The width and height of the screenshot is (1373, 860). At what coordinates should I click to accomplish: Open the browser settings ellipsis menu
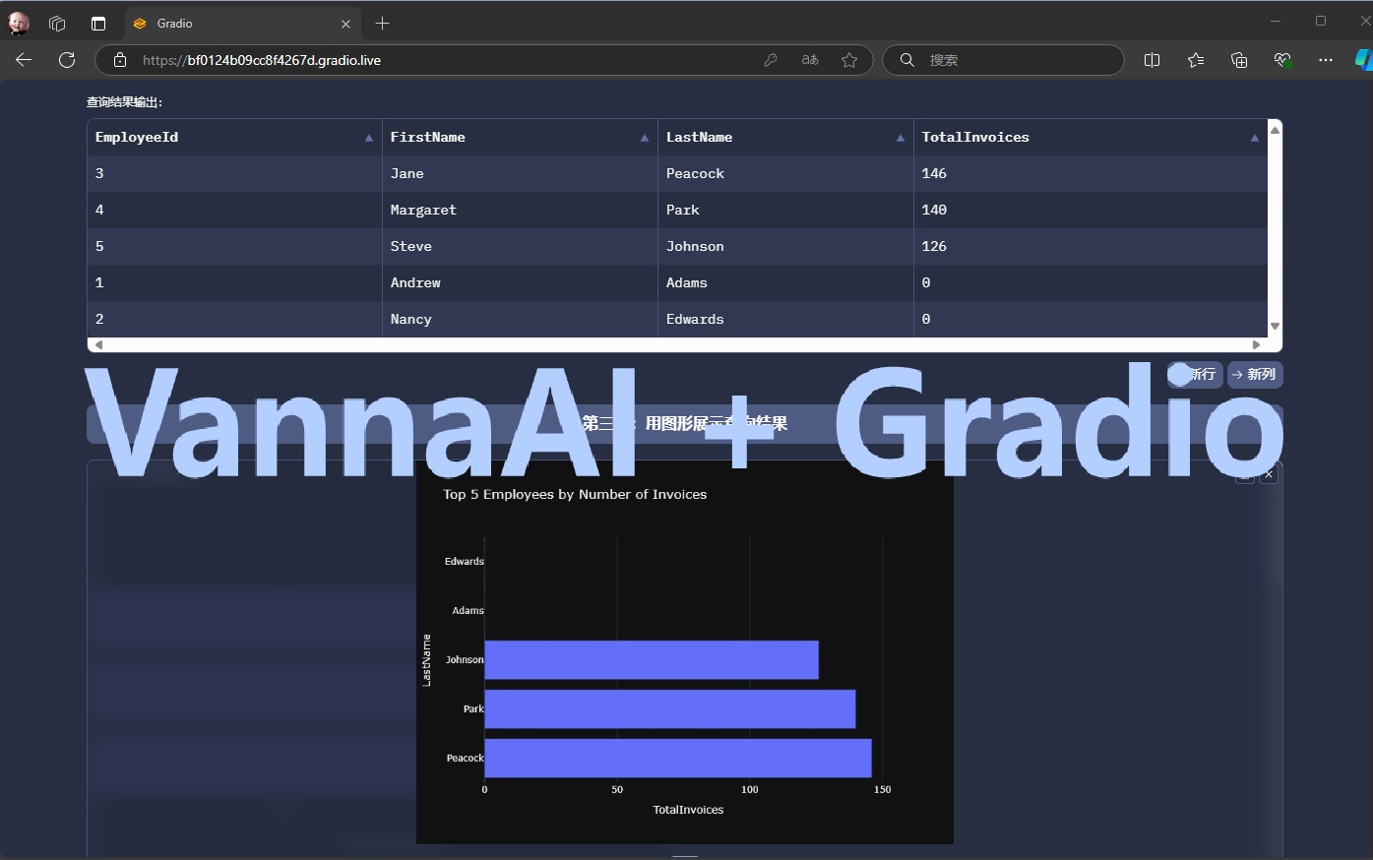click(1326, 60)
